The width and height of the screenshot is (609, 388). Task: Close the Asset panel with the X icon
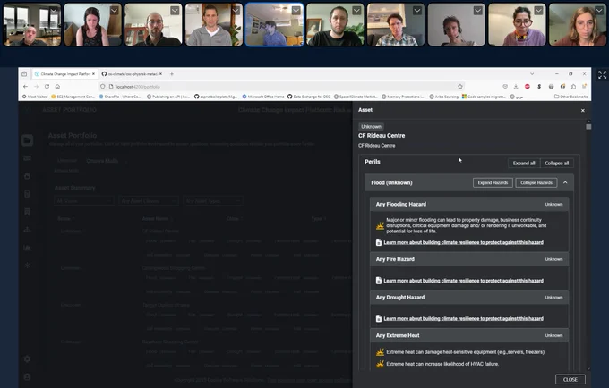point(583,111)
